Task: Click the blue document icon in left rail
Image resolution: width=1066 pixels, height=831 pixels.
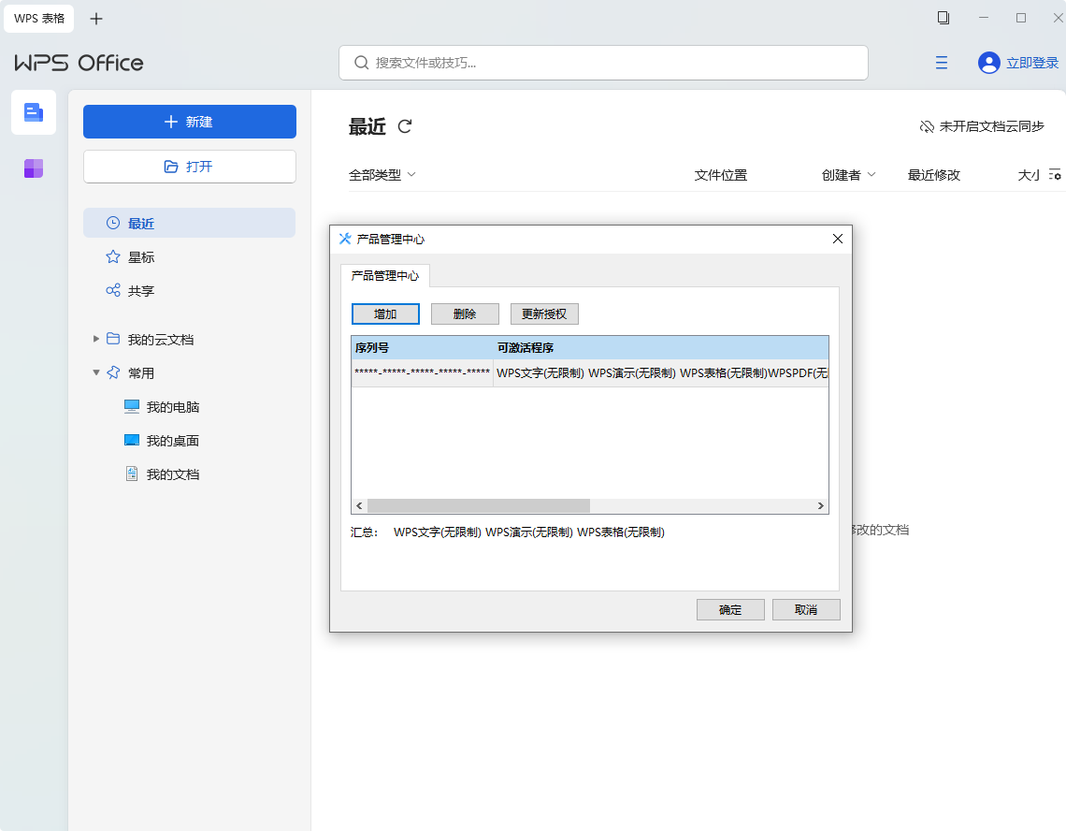Action: pos(34,112)
